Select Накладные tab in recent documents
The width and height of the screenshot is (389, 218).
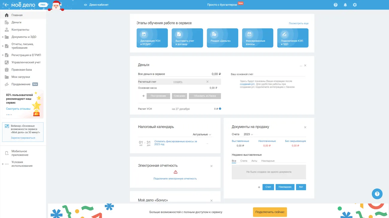(268, 161)
